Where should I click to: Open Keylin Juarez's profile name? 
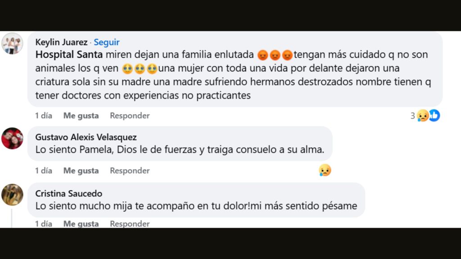point(62,42)
